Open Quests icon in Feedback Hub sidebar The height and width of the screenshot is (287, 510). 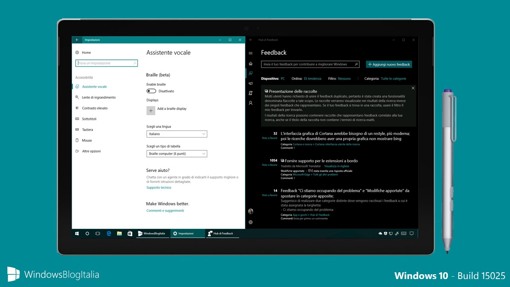pos(251,93)
